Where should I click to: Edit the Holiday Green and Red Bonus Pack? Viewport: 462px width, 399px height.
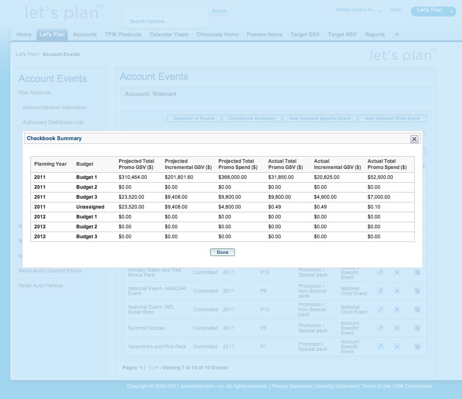tap(380, 272)
